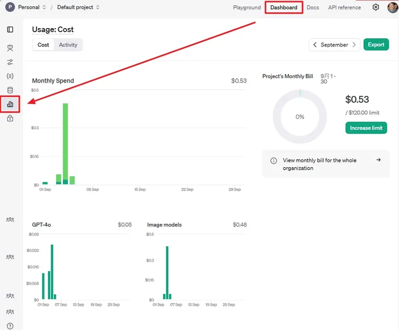Viewport: 399px width, 330px height.
Task: Open the API keys lock icon
Action: (x=10, y=118)
